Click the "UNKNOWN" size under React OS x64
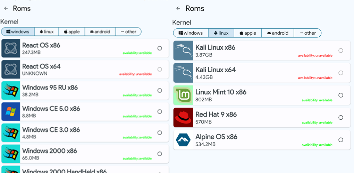 coord(35,73)
